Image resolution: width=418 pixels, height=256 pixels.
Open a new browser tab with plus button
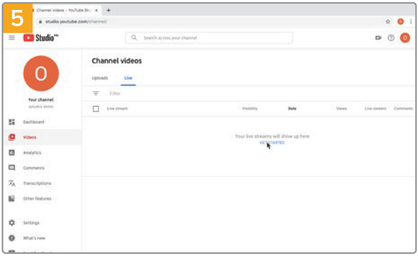pyautogui.click(x=108, y=11)
